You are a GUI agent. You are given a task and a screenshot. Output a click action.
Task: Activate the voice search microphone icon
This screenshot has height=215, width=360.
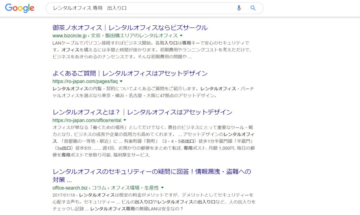click(x=239, y=7)
